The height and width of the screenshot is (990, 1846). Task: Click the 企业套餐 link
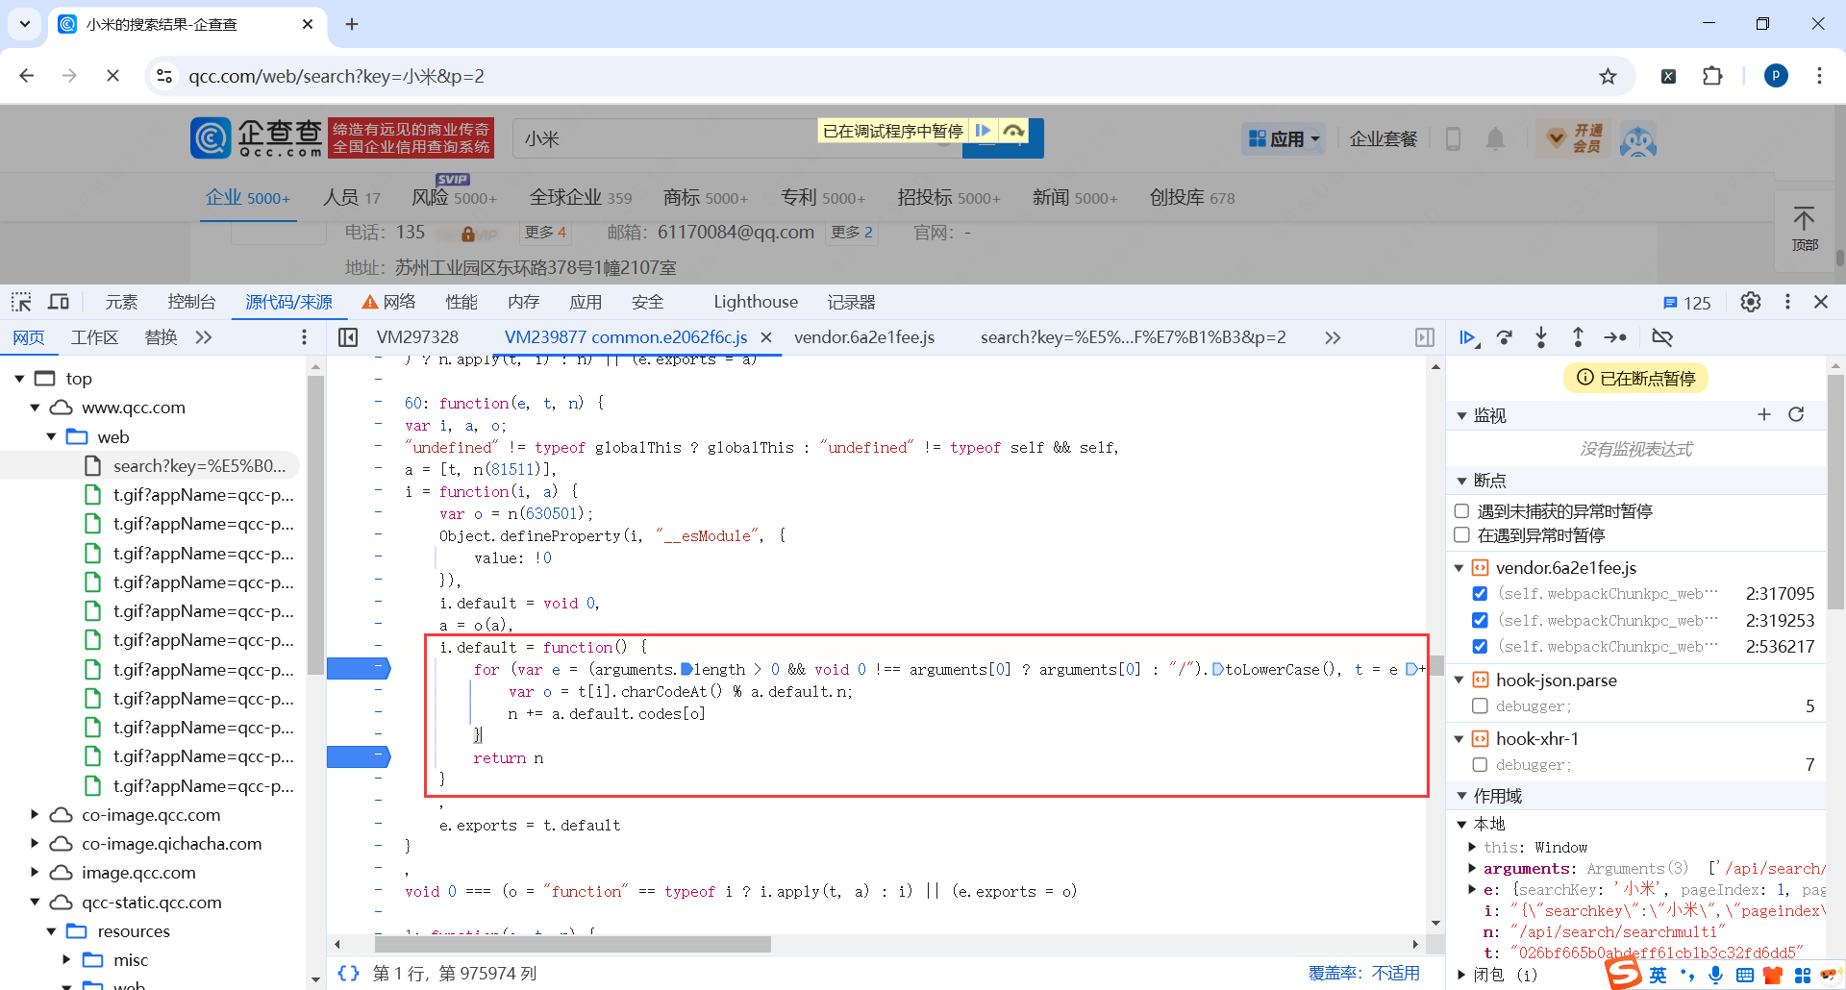[x=1384, y=139]
